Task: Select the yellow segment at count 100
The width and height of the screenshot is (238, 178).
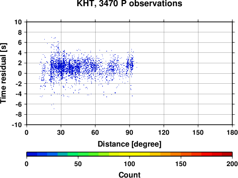Action: tap(129, 154)
